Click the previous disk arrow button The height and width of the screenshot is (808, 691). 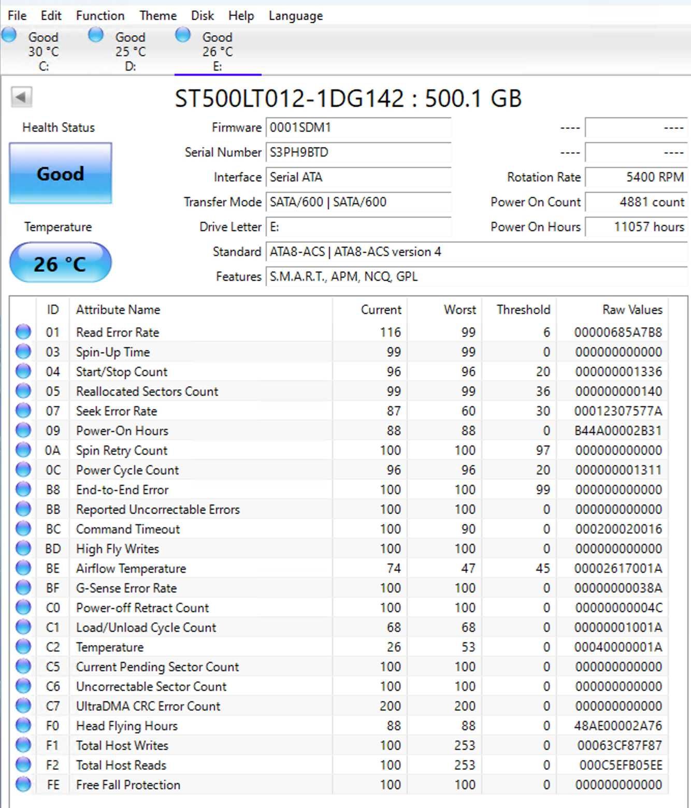(21, 97)
